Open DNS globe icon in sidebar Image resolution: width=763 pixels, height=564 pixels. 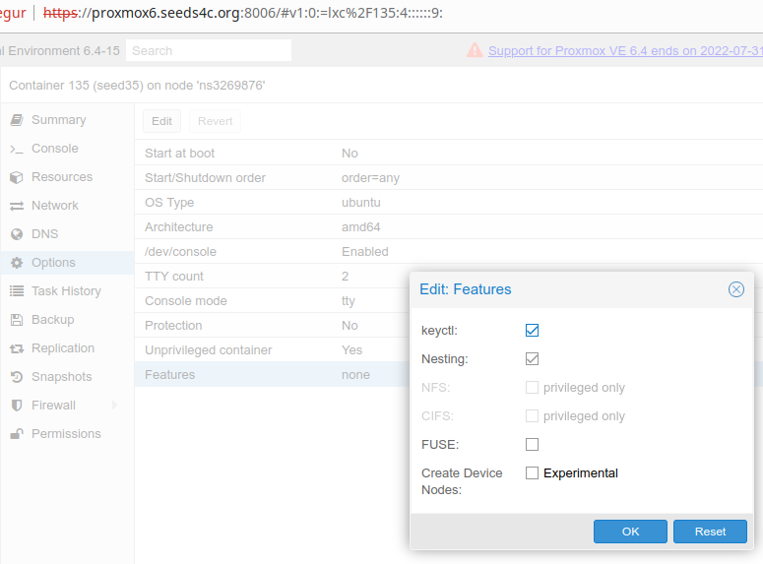[x=16, y=234]
